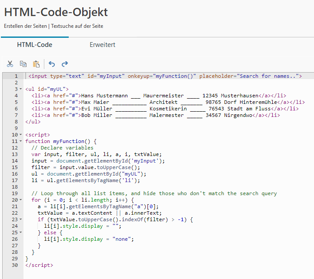314x279 pixels.
Task: Switch to the Erweitert tab
Action: tap(102, 45)
